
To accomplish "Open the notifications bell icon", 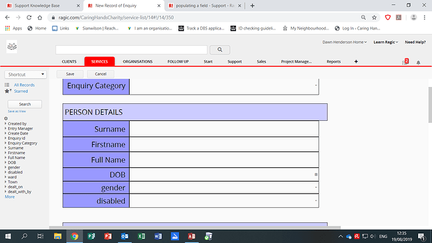I will click(418, 63).
